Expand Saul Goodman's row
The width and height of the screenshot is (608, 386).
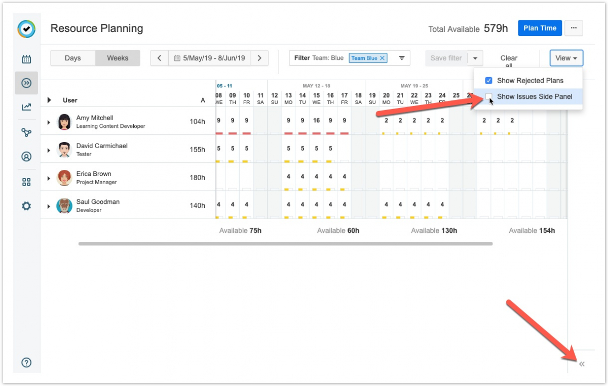49,206
